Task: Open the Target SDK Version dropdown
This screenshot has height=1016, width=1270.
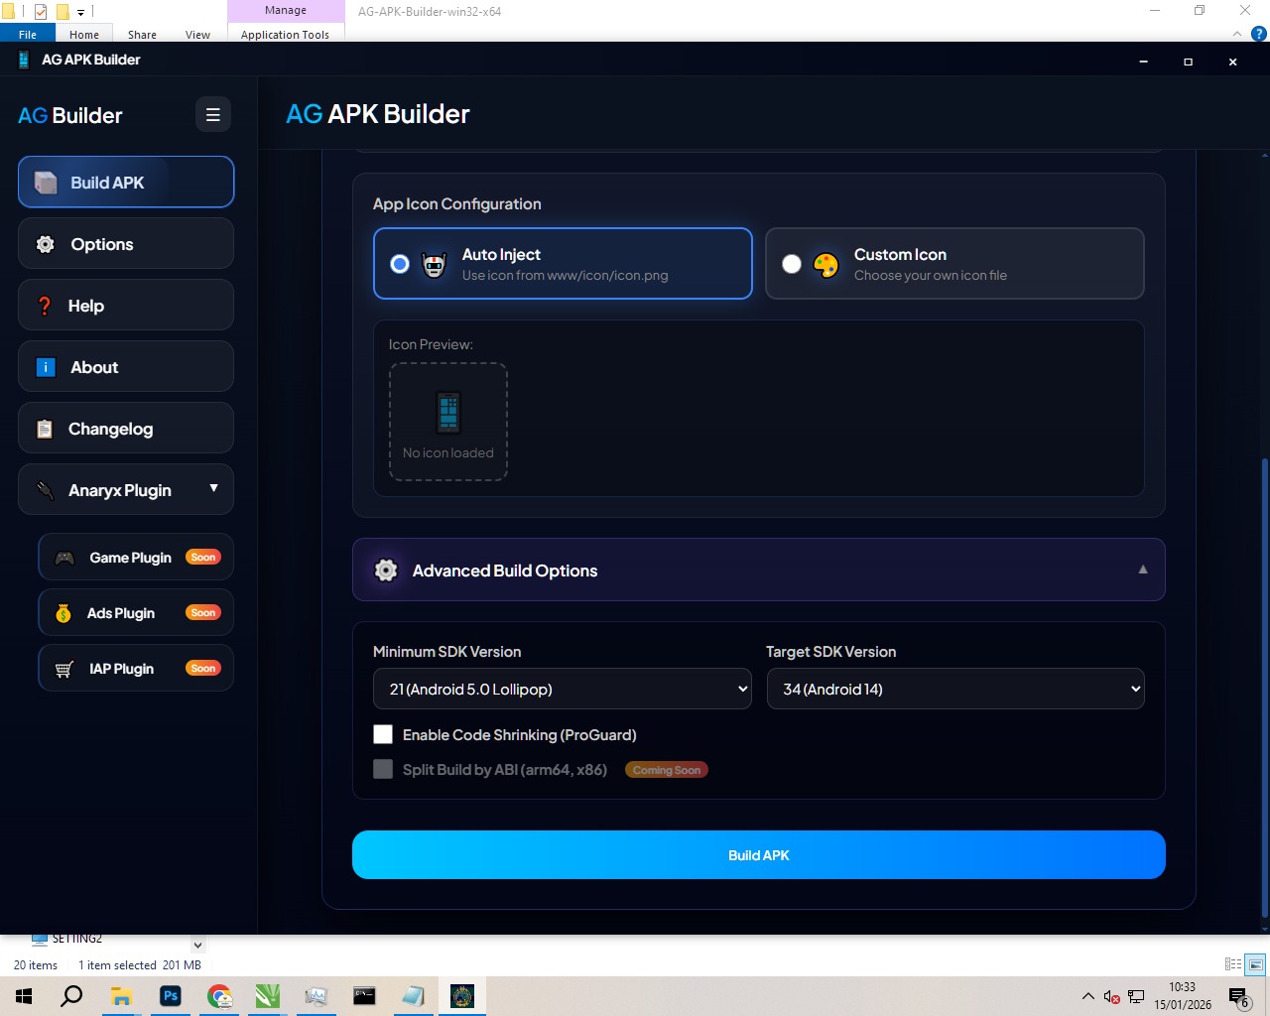Action: [955, 689]
